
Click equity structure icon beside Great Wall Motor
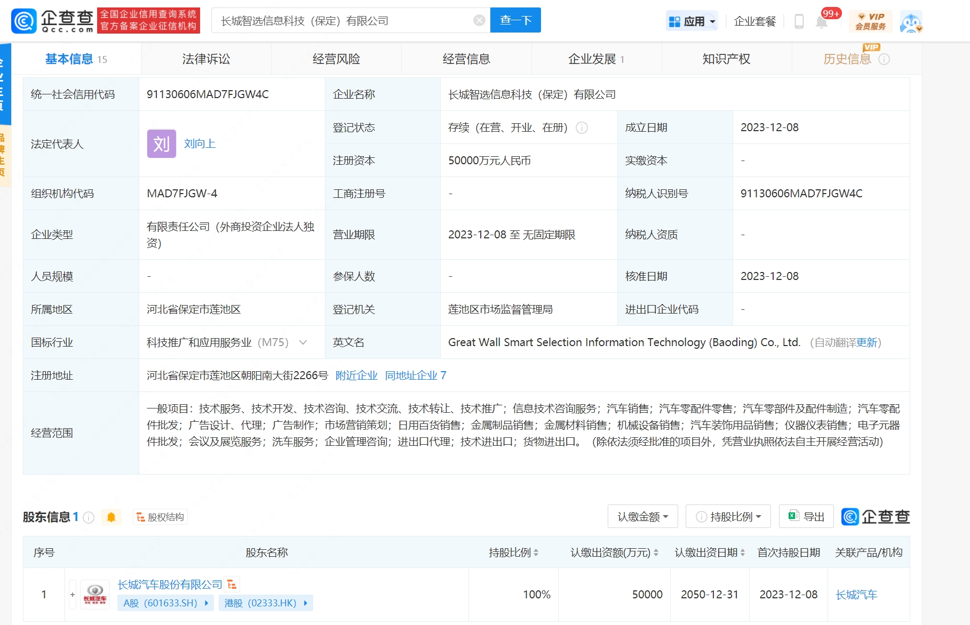(x=232, y=584)
